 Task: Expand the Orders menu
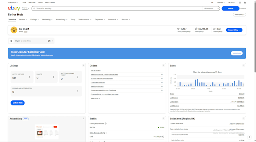coord(23,20)
